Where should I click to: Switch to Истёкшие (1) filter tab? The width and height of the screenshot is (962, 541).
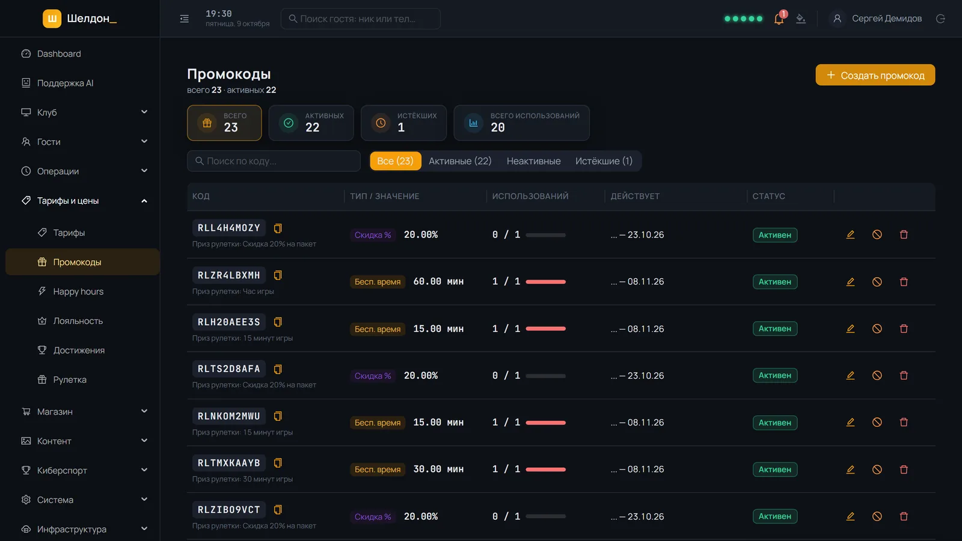pos(604,161)
